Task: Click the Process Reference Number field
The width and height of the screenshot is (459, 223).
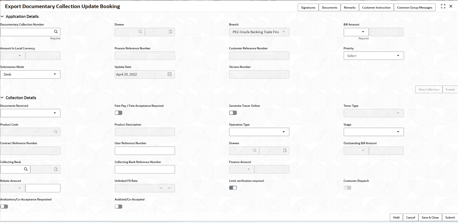Action: pyautogui.click(x=145, y=56)
